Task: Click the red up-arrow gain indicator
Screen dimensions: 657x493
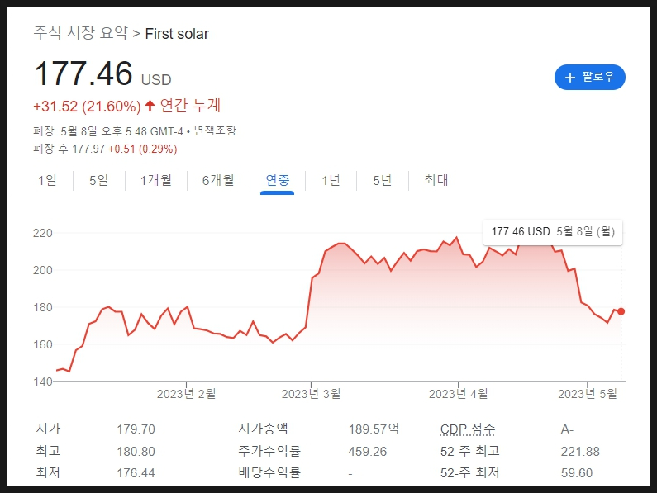Action: point(150,106)
